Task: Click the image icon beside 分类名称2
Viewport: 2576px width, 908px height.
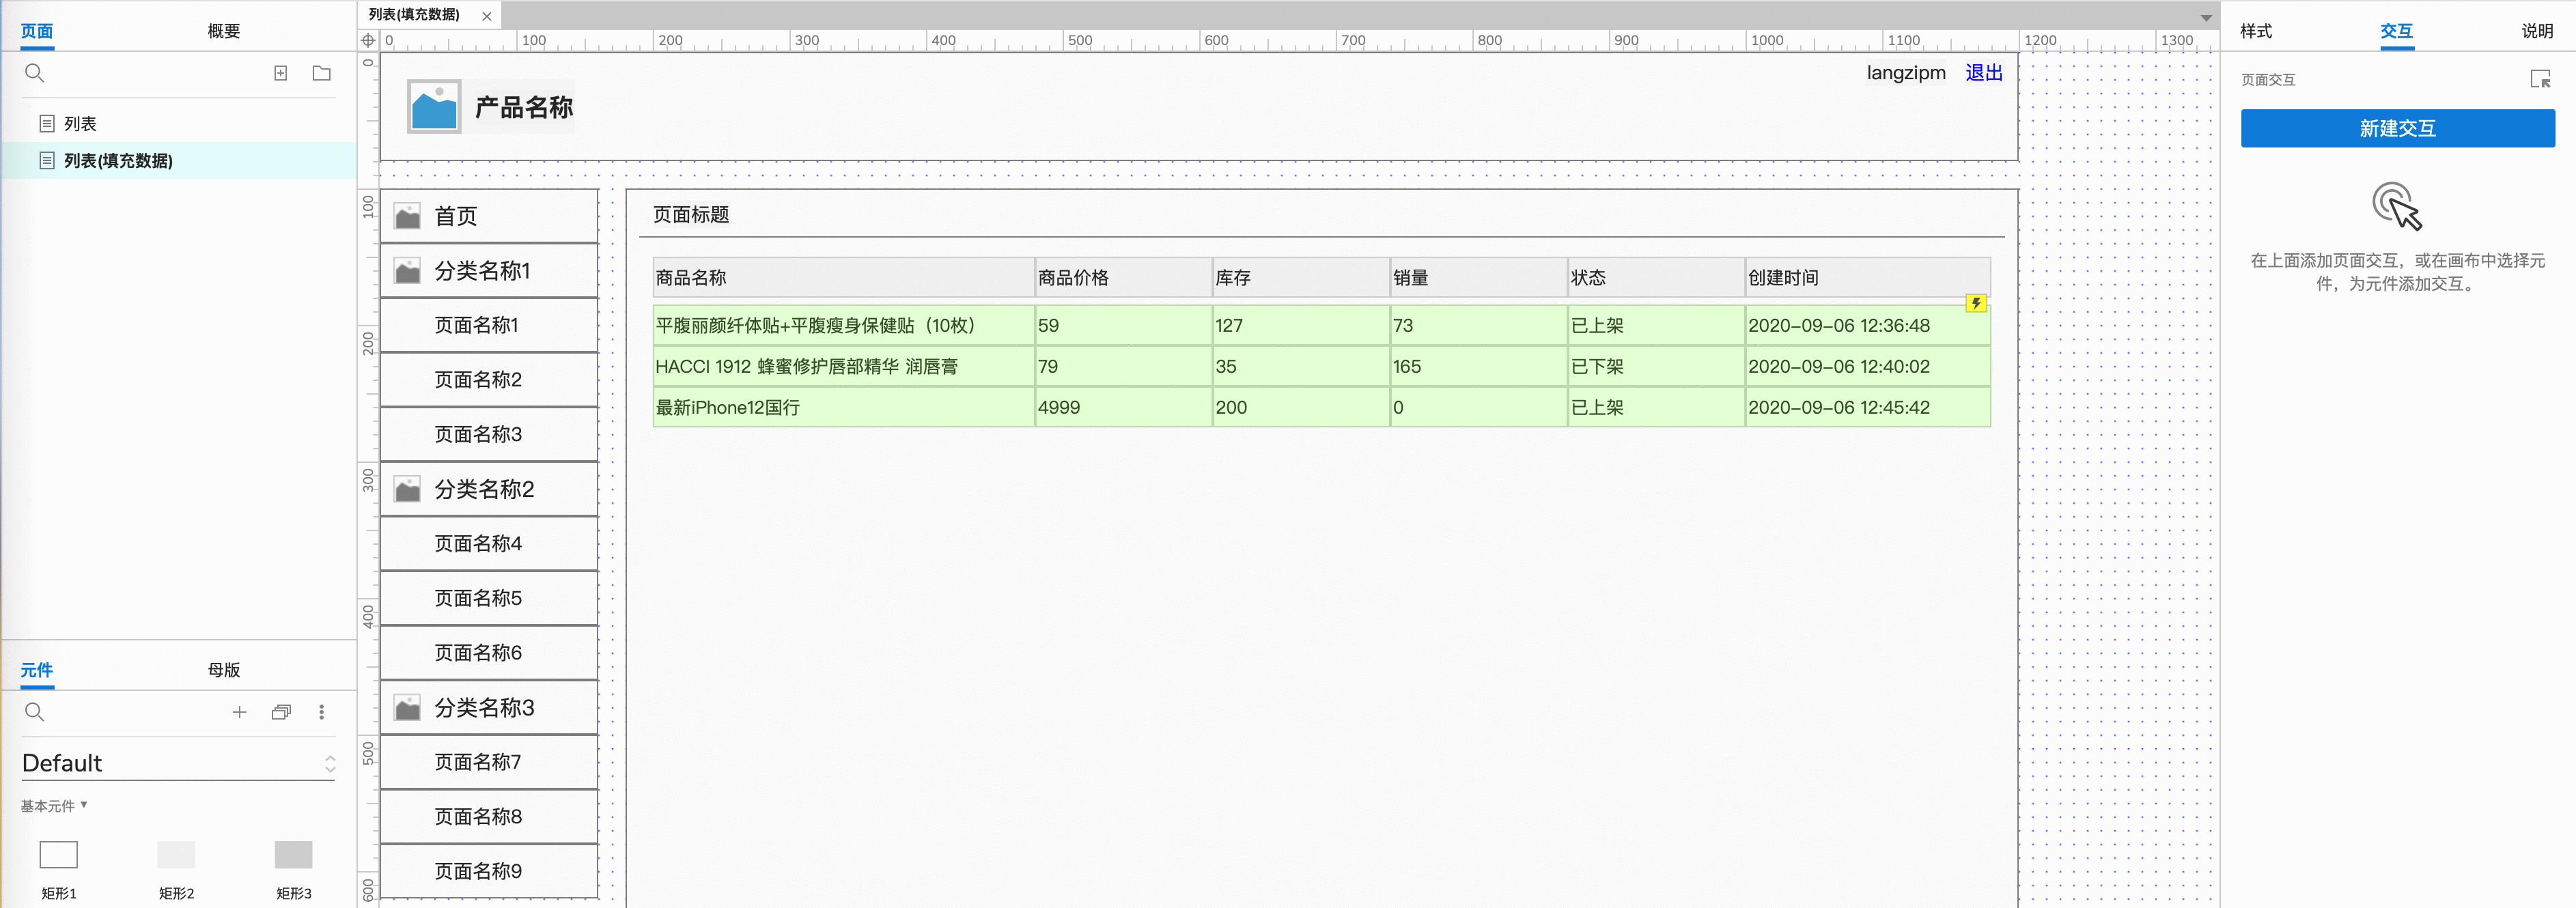Action: pos(407,489)
